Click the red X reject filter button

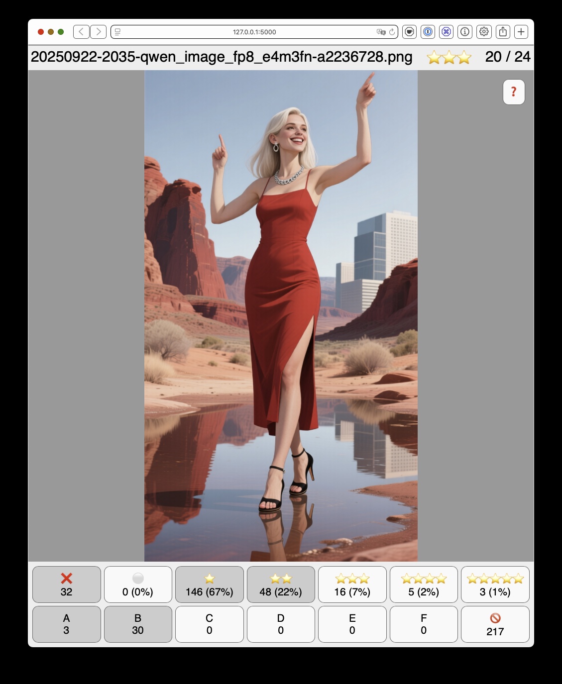pyautogui.click(x=67, y=584)
